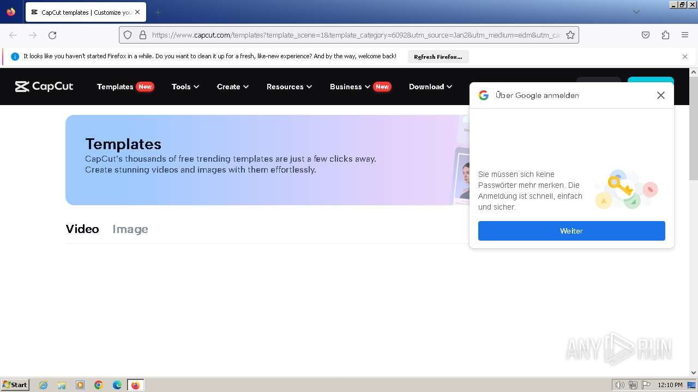Screen dimensions: 698x392
Task: Click the Start button
Action: pos(15,385)
